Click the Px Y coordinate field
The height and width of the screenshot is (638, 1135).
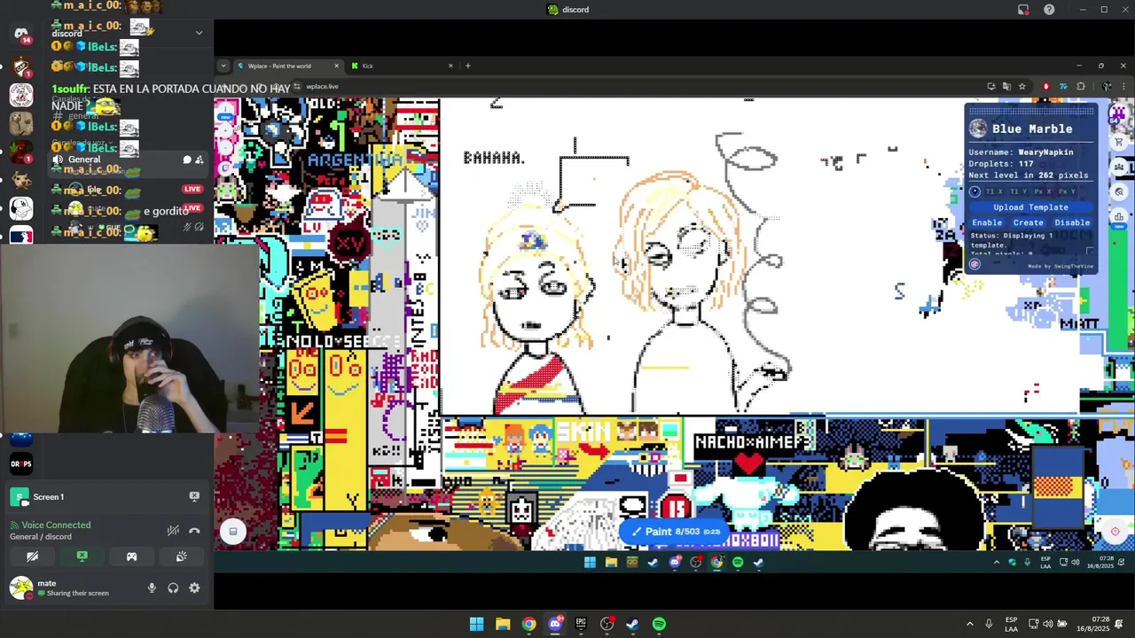point(1067,191)
